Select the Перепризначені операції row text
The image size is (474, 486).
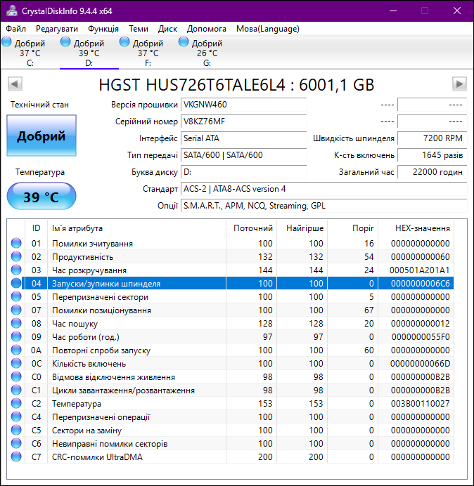[x=101, y=417]
